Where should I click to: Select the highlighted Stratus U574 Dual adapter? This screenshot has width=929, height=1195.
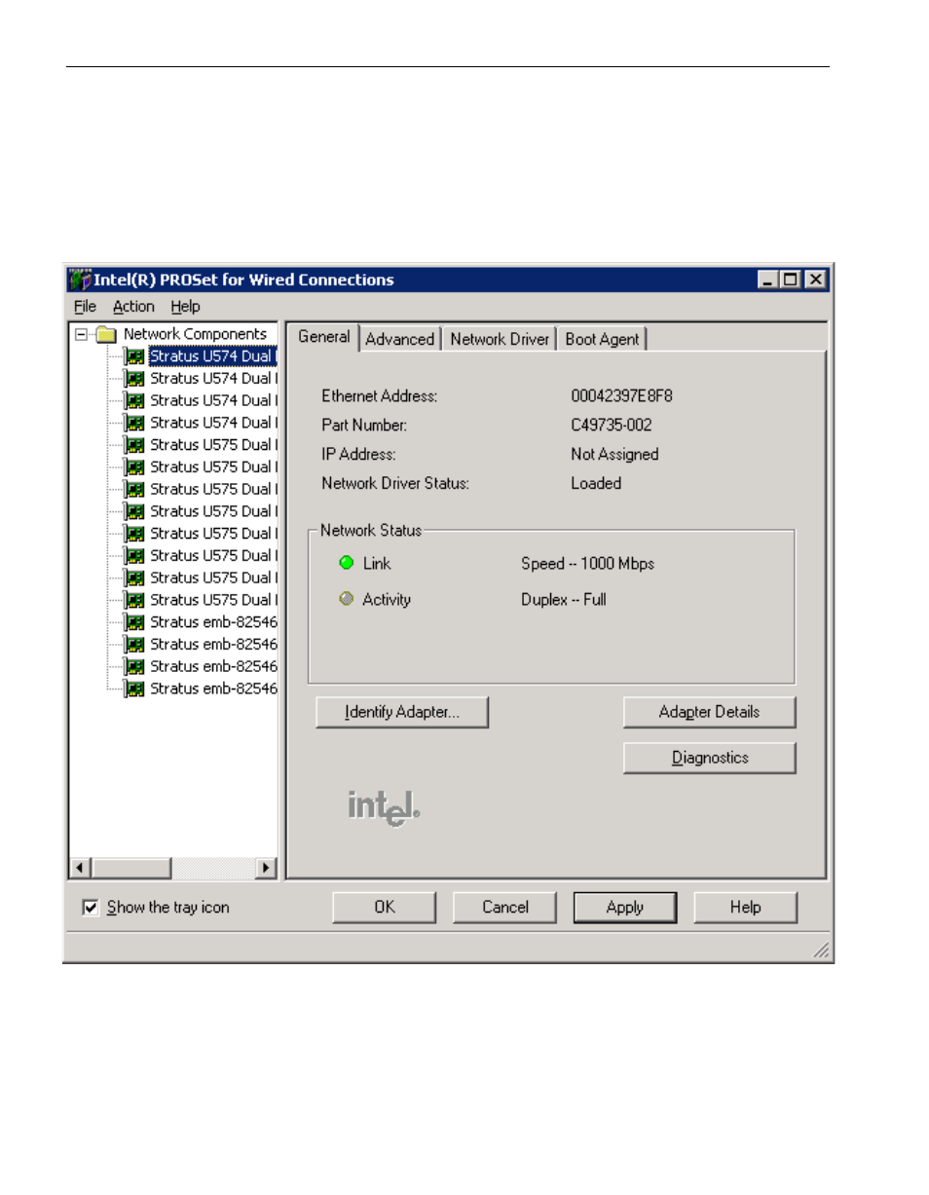(x=213, y=355)
